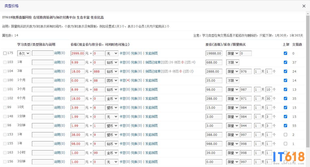Tick the row 175 selection checkbox

tap(5, 53)
